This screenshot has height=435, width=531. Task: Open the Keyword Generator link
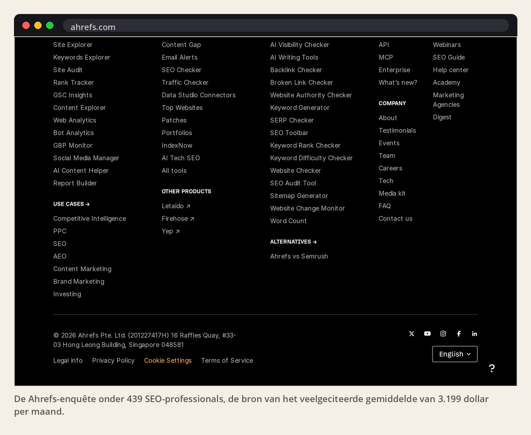pos(300,108)
